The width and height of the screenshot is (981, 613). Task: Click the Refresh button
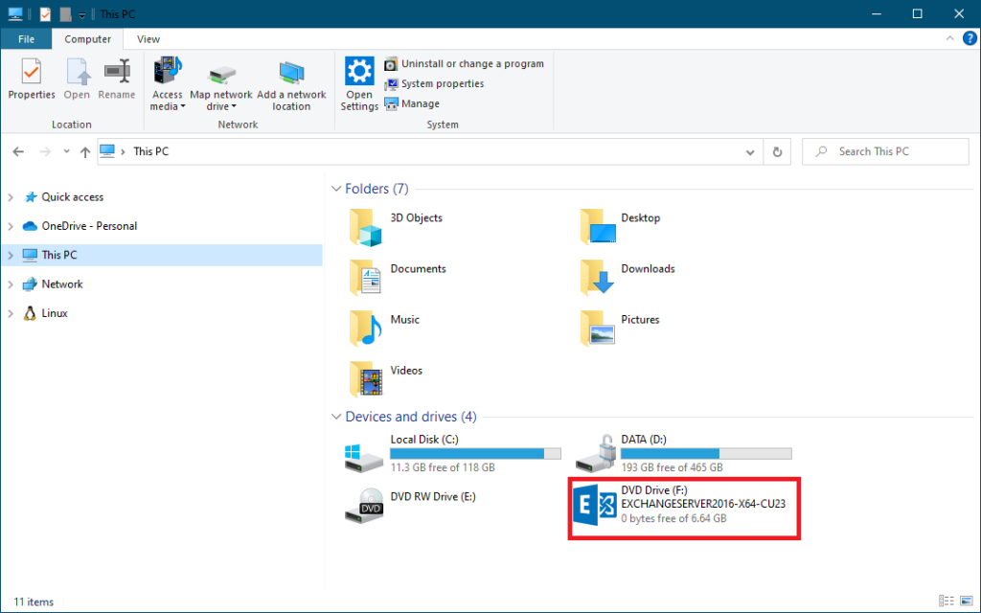pos(777,151)
